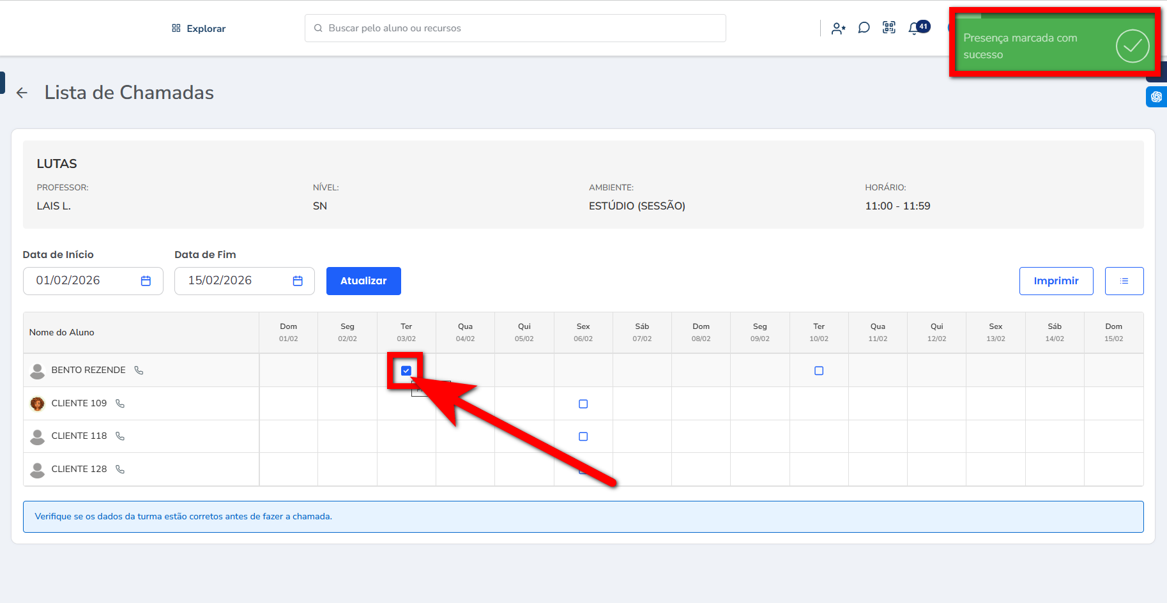This screenshot has height=603, width=1167.
Task: Check BENTO REZENDE attendance on Ter 10/02
Action: [819, 371]
